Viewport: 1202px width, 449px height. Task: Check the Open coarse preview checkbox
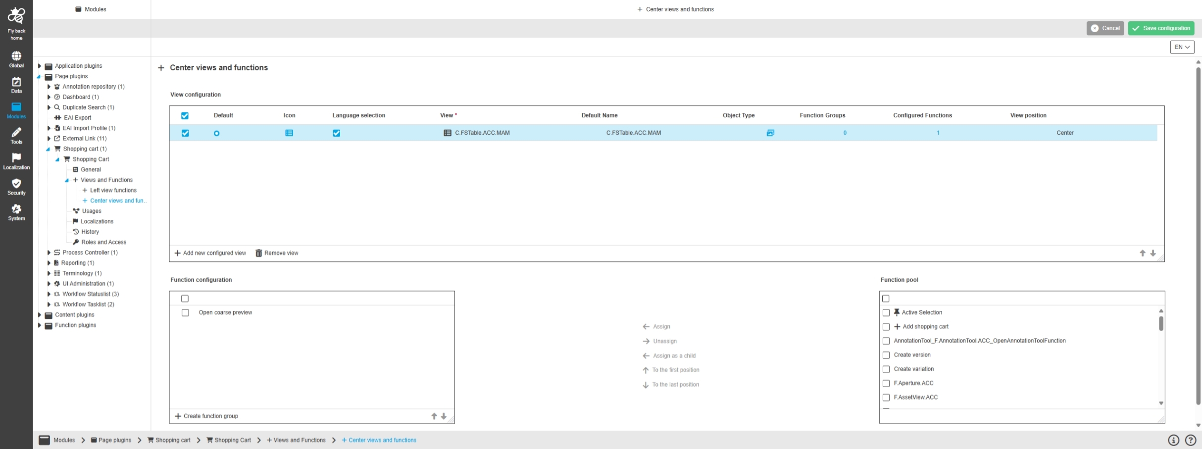[x=185, y=312]
